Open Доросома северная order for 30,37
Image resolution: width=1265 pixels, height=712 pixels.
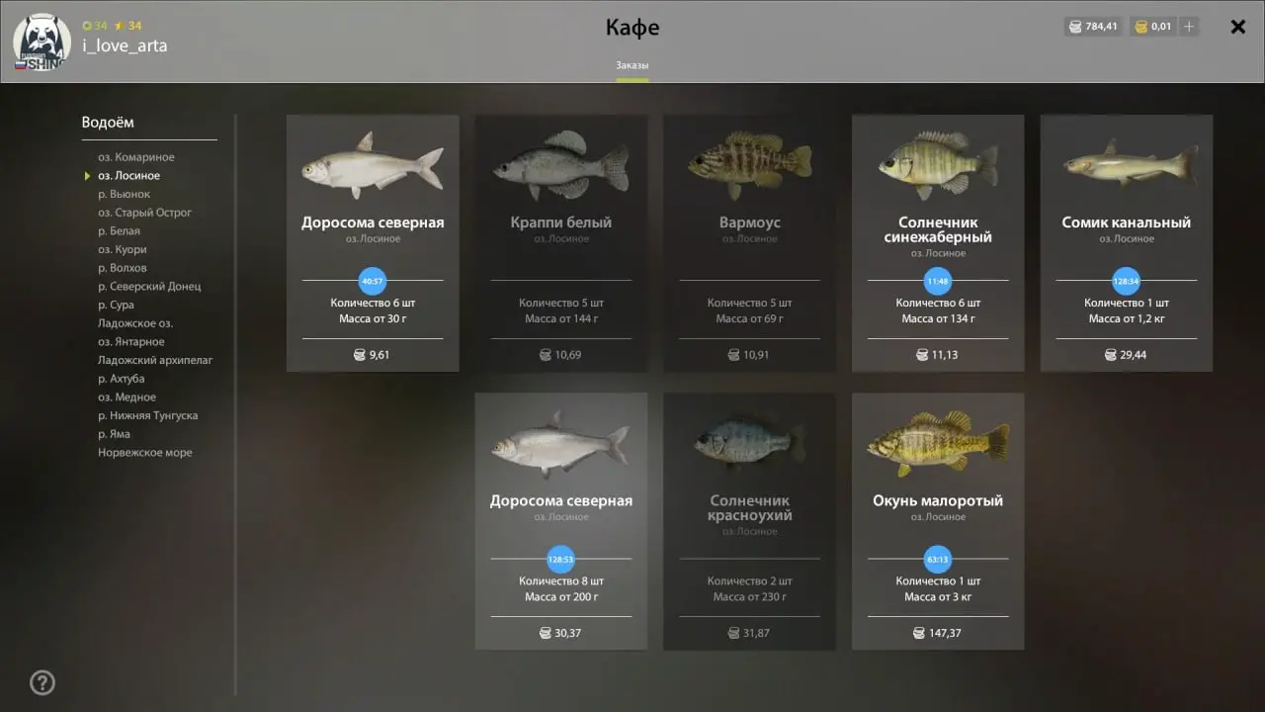(x=561, y=521)
